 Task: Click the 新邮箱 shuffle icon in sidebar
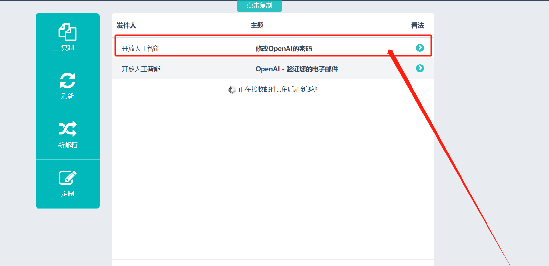point(67,129)
